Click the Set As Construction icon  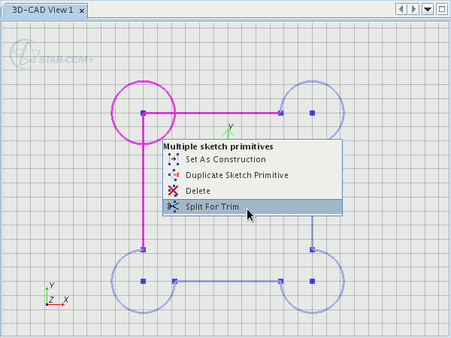[174, 159]
